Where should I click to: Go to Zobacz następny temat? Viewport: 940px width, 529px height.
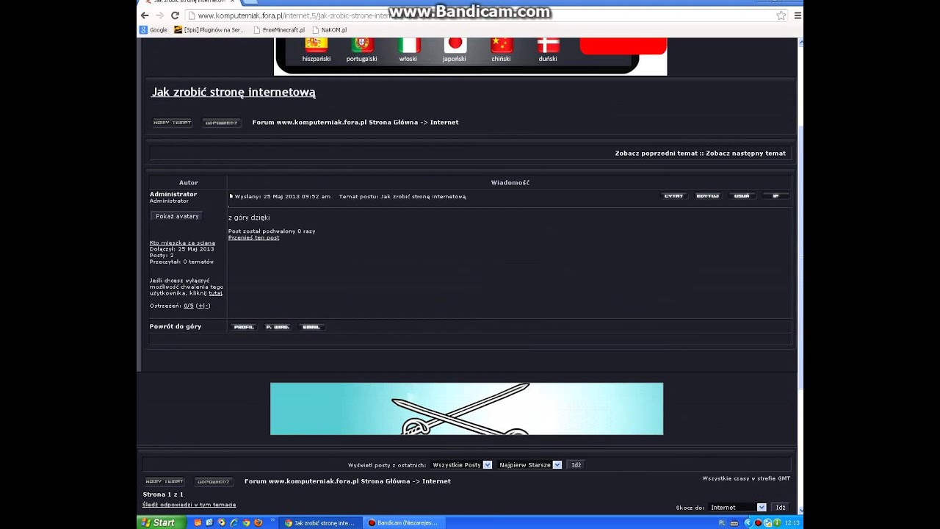pyautogui.click(x=745, y=154)
